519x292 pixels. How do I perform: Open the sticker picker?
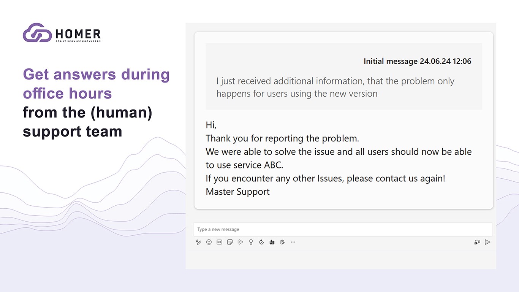230,242
